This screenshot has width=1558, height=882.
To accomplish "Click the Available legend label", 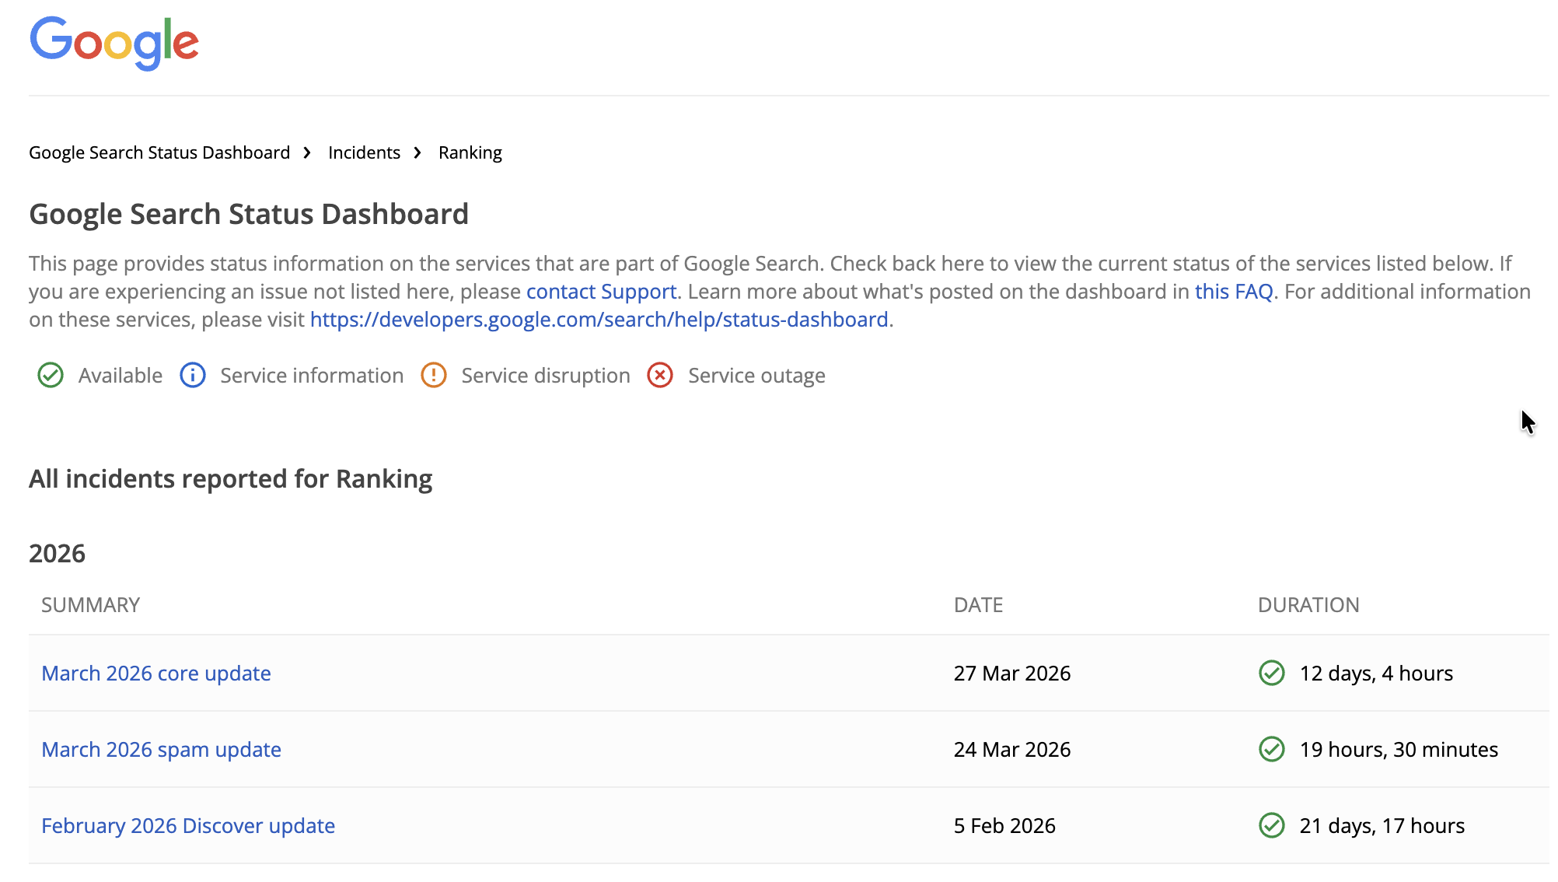I will tap(121, 376).
